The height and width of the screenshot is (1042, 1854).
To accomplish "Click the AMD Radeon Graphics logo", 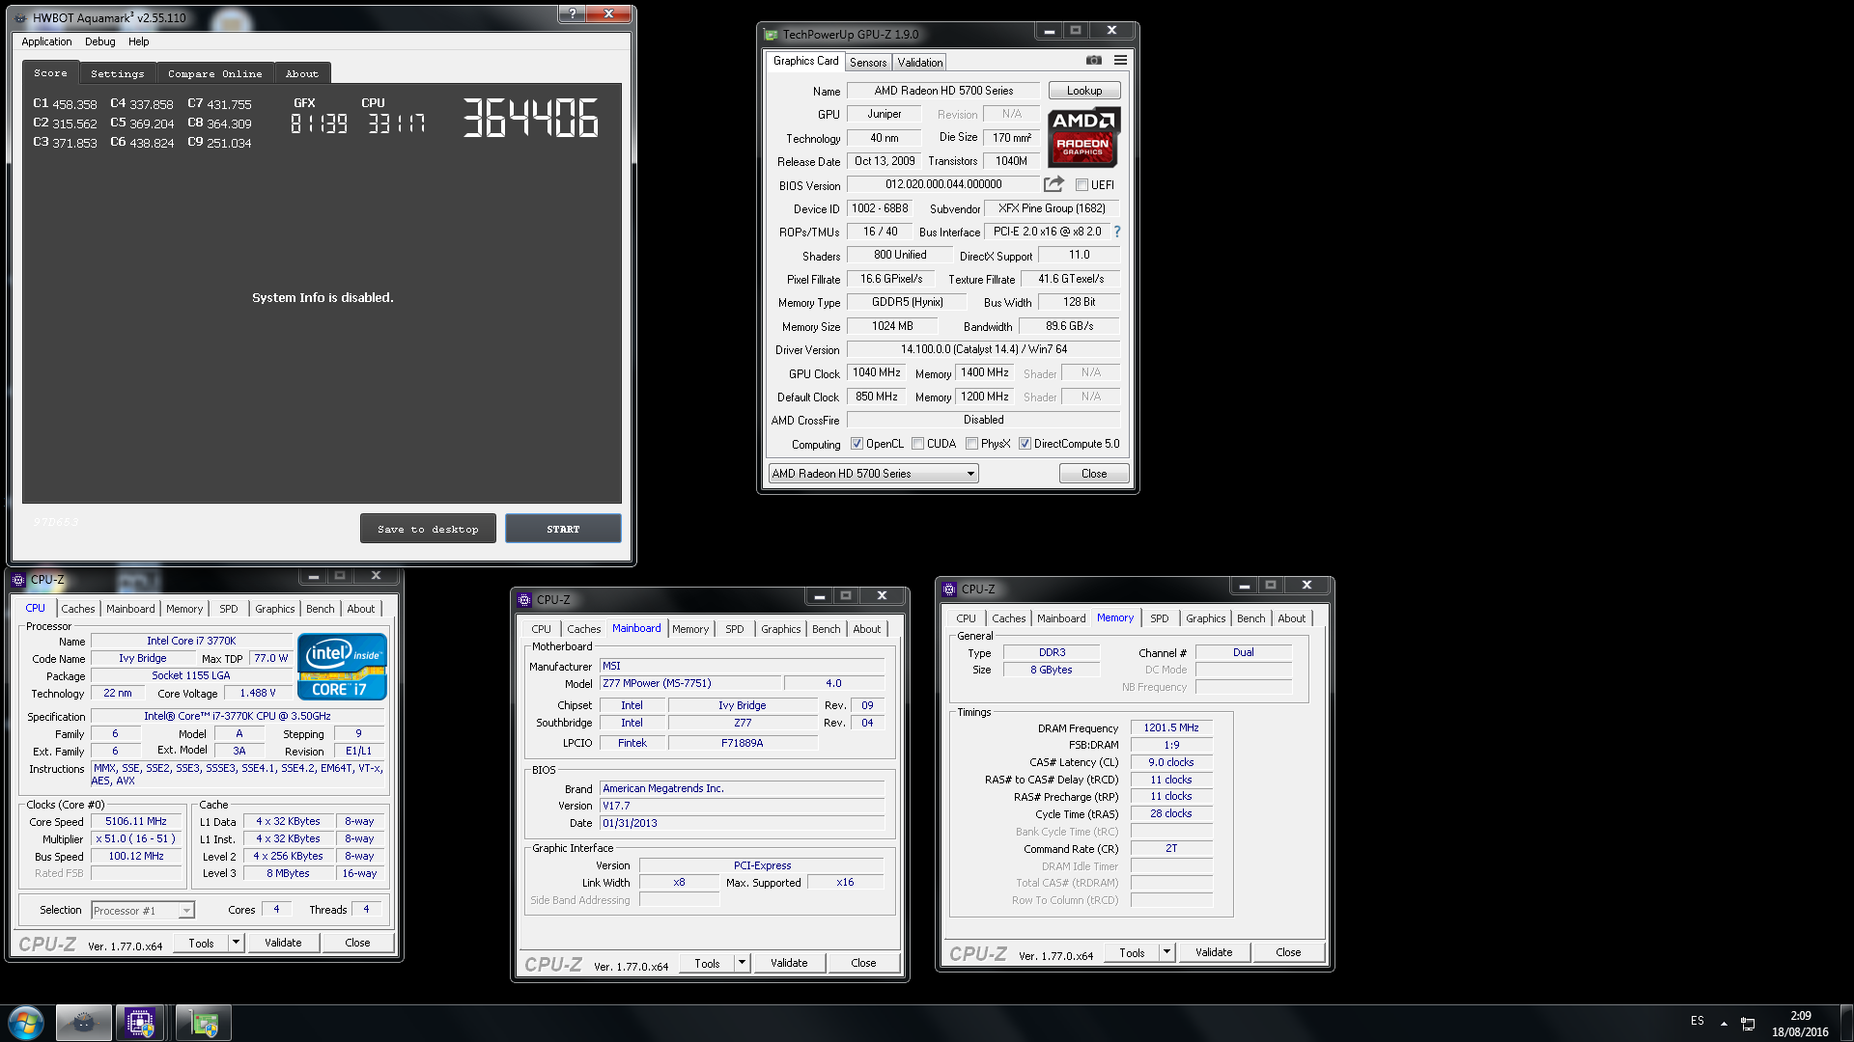I will (1083, 138).
